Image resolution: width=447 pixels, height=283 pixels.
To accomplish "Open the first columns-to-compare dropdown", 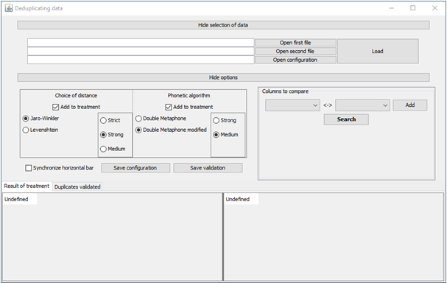I will (x=292, y=105).
